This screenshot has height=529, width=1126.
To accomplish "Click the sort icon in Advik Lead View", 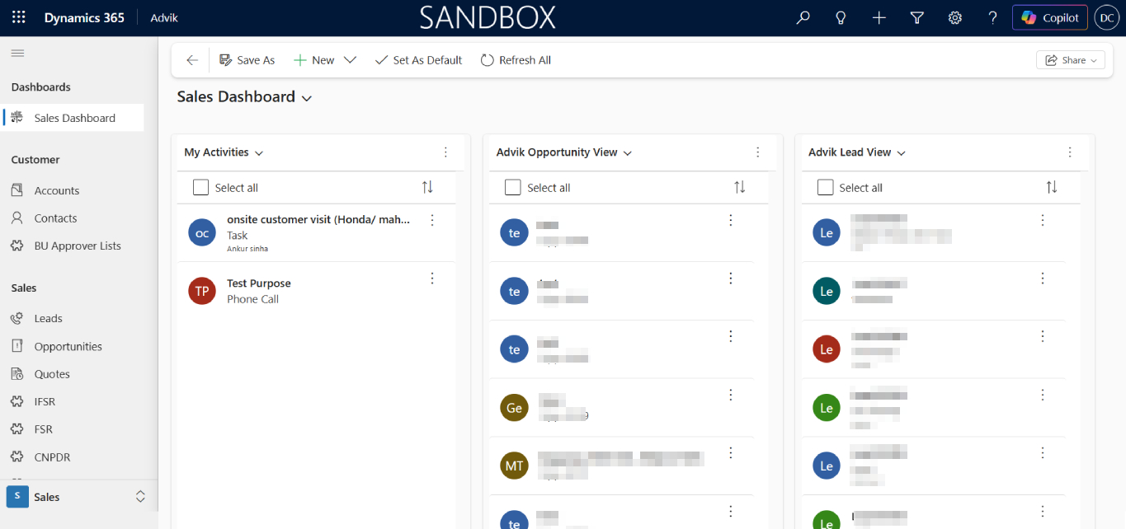I will click(1051, 188).
